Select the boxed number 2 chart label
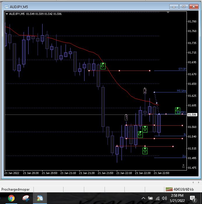The width and height of the screenshot is (202, 204). click(145, 91)
